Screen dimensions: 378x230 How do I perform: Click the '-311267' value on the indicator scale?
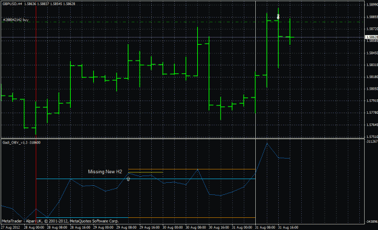tap(372, 142)
